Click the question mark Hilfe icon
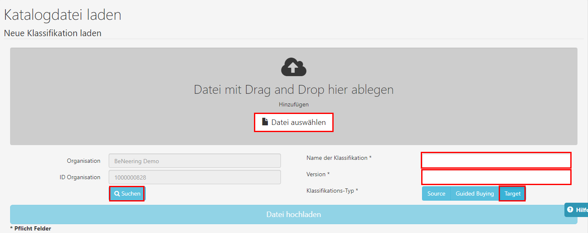The height and width of the screenshot is (233, 588). [x=570, y=209]
